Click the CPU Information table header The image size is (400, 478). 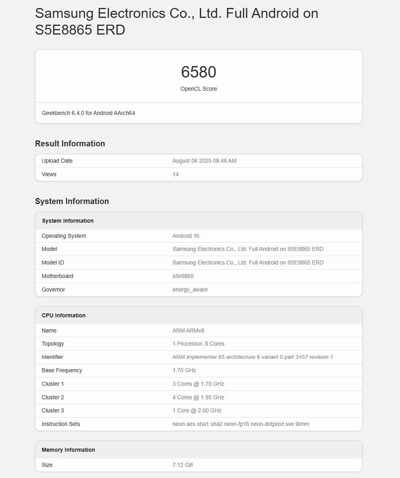point(64,315)
